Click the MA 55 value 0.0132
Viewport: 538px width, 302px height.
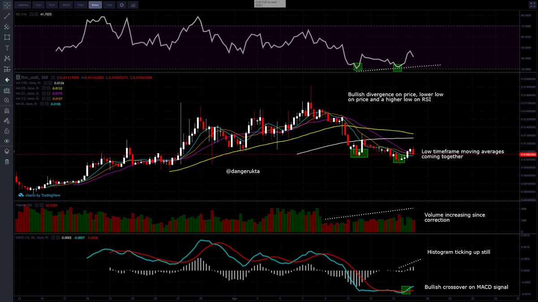click(57, 88)
